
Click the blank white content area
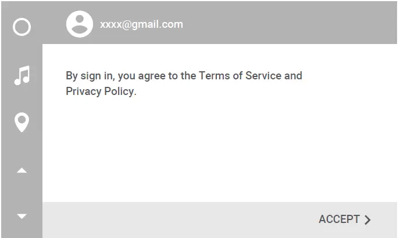(x=221, y=151)
